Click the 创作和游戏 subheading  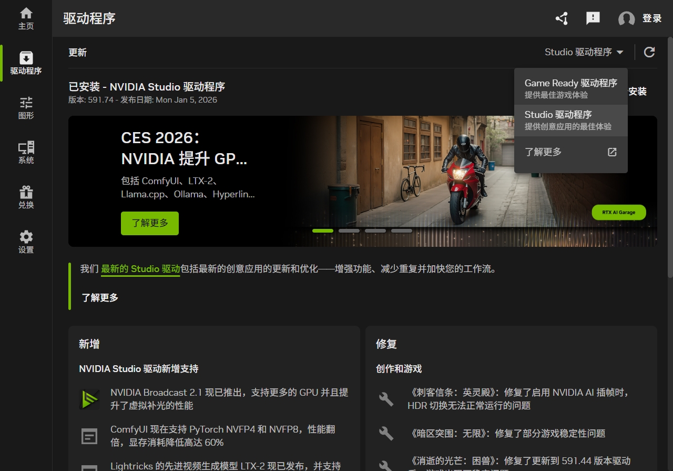399,369
